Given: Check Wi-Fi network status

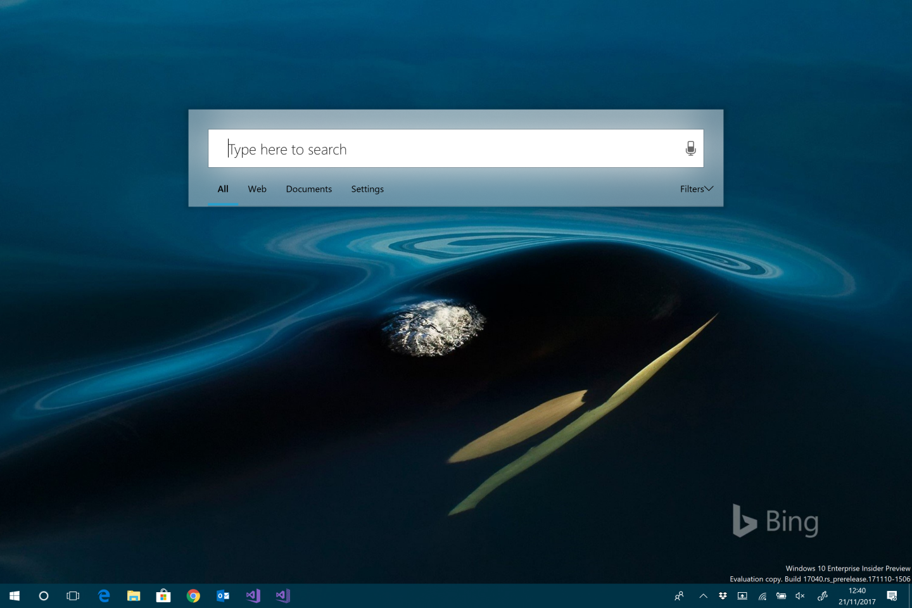Looking at the screenshot, I should coord(762,595).
